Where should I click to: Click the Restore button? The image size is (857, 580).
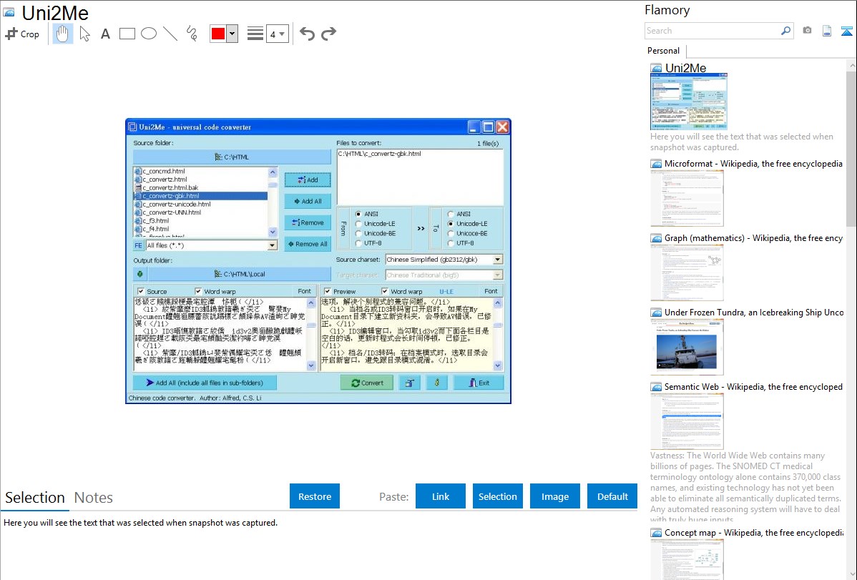[315, 496]
